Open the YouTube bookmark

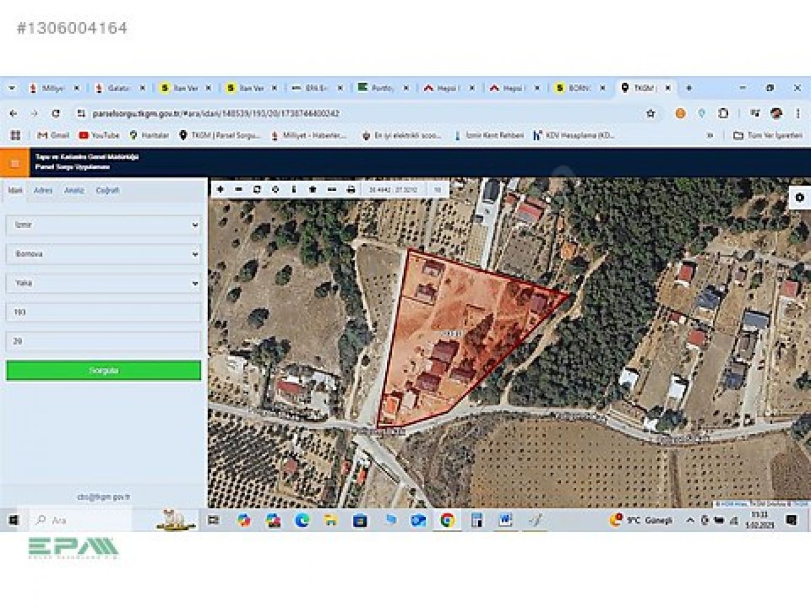pos(99,135)
